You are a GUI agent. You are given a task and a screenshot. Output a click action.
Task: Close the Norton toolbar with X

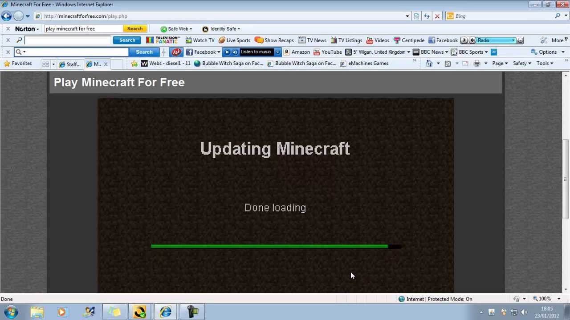click(8, 28)
